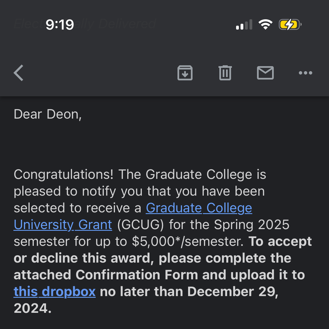Tap the "Spring 2025" text

click(x=252, y=225)
